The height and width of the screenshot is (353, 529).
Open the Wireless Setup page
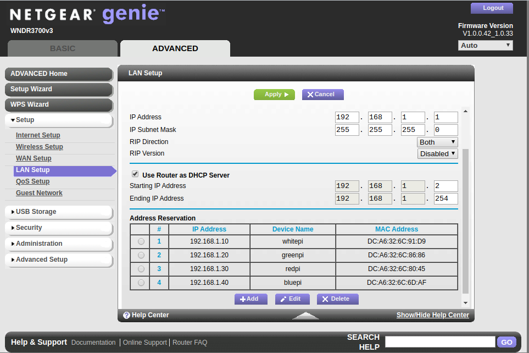(x=40, y=147)
